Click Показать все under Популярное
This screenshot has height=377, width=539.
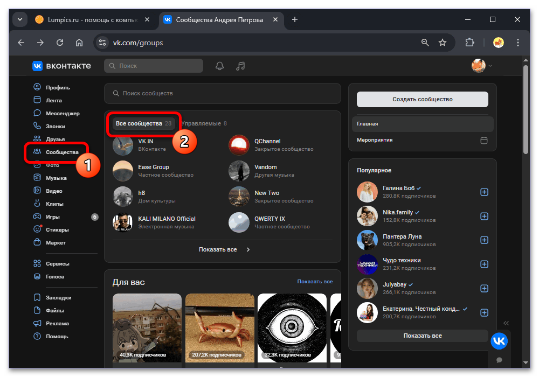pos(422,336)
